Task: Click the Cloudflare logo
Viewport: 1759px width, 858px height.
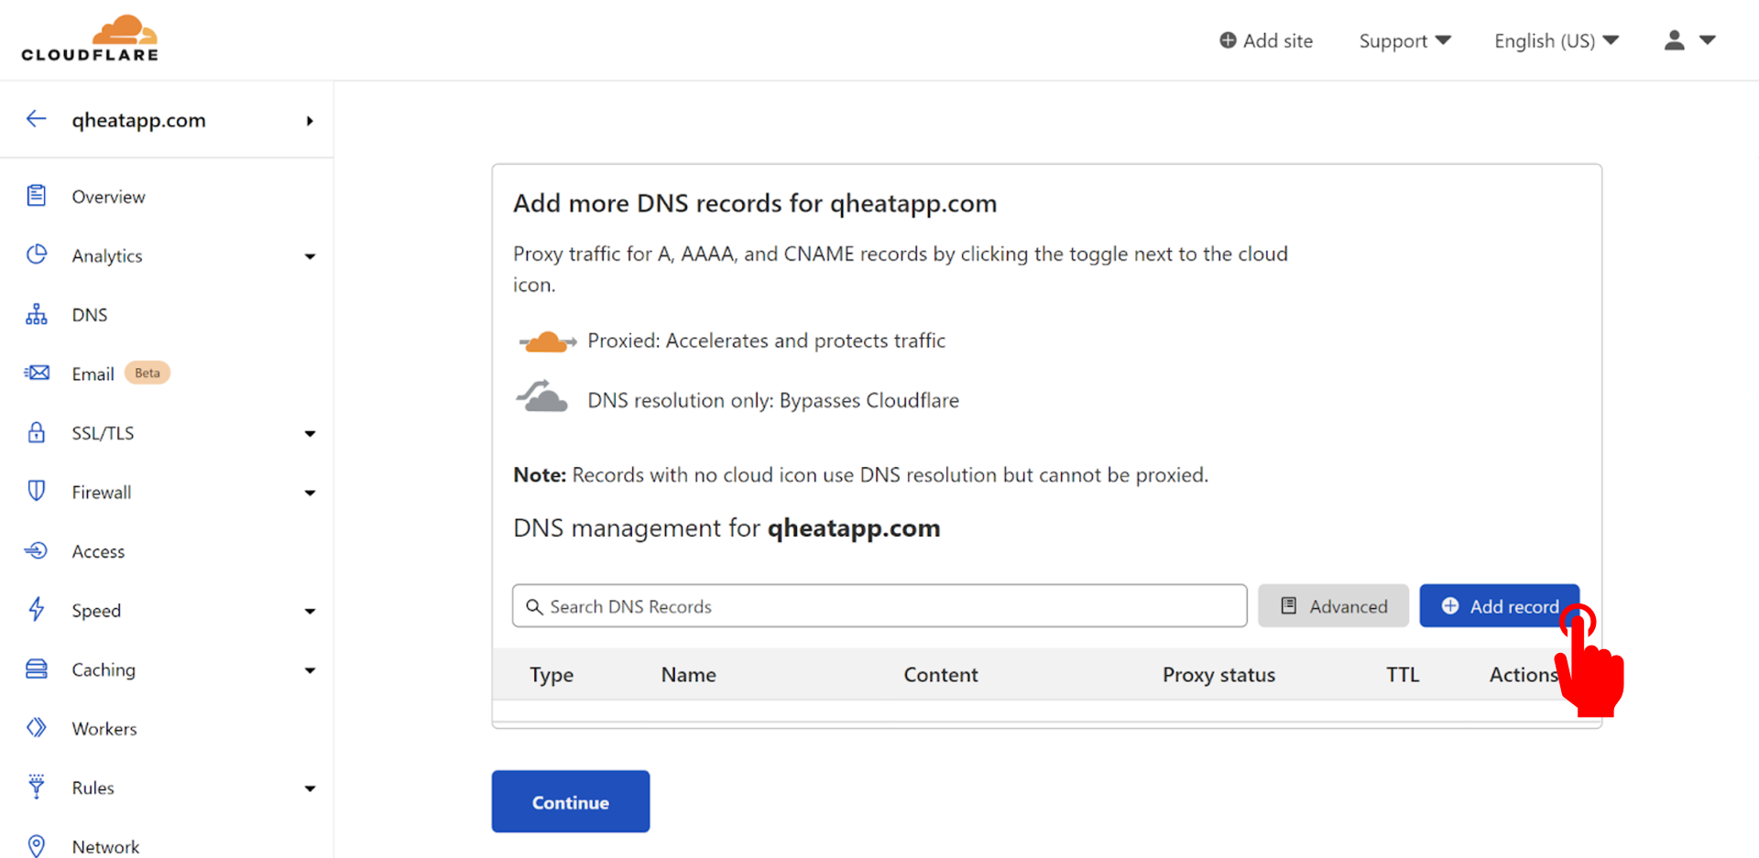Action: pos(90,38)
